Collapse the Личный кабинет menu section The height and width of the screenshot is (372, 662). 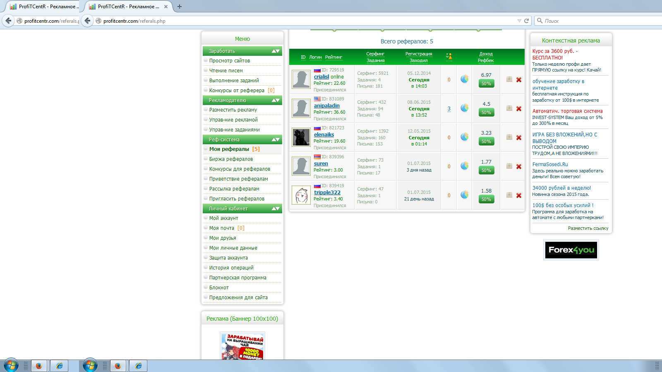pyautogui.click(x=276, y=209)
